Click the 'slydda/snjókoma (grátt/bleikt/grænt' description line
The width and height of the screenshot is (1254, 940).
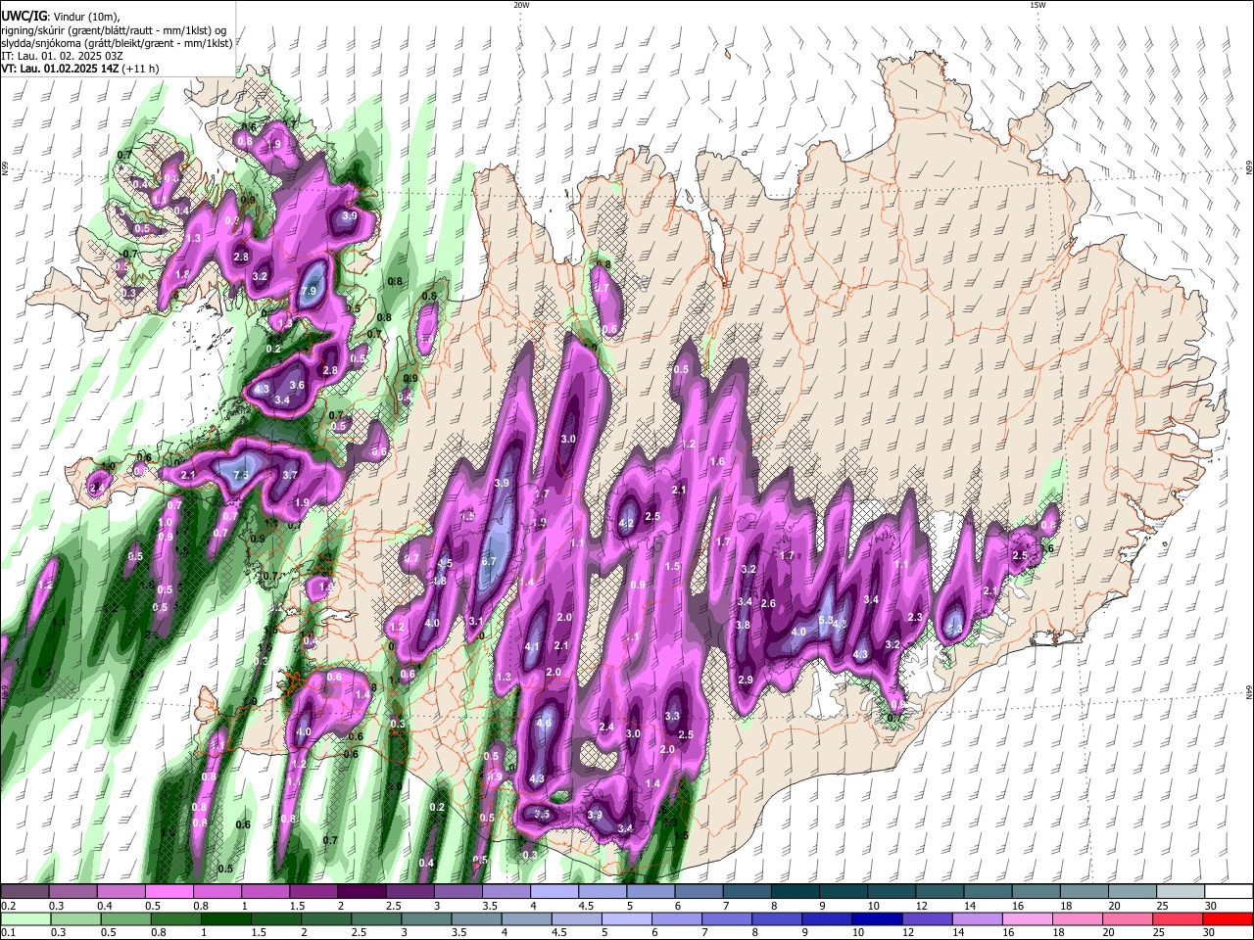(x=117, y=43)
